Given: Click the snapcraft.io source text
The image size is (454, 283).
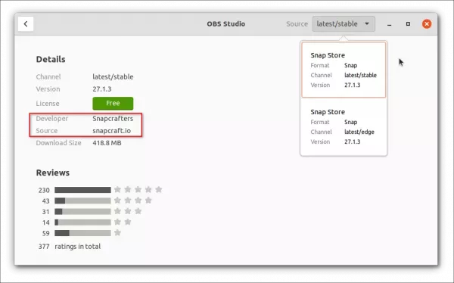Looking at the screenshot, I should coord(112,131).
